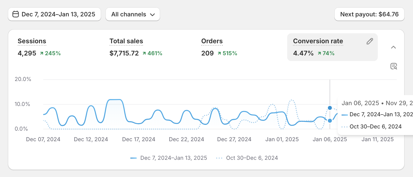413x177 pixels.
Task: Click the Conversion rate up-trend arrow icon
Action: (319, 53)
